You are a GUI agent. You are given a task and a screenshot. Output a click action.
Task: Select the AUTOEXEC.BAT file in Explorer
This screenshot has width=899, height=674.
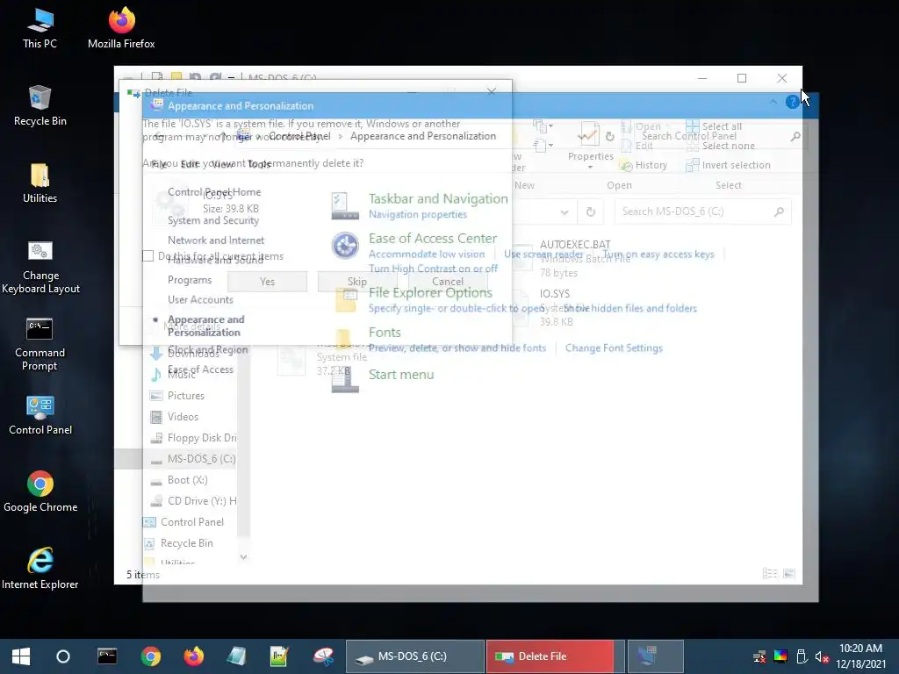coord(575,245)
